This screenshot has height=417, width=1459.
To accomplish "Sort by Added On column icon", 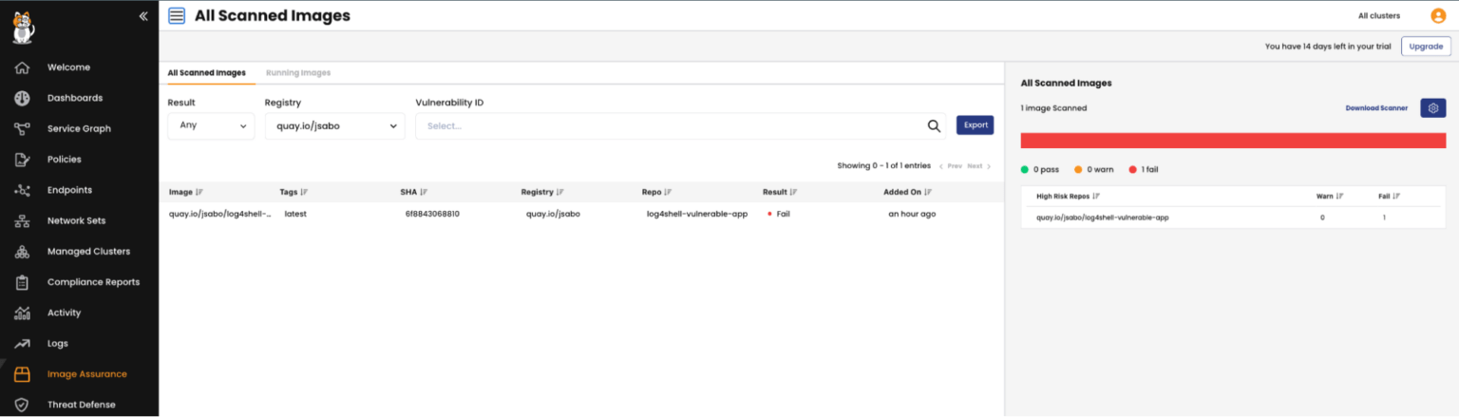I will point(929,192).
